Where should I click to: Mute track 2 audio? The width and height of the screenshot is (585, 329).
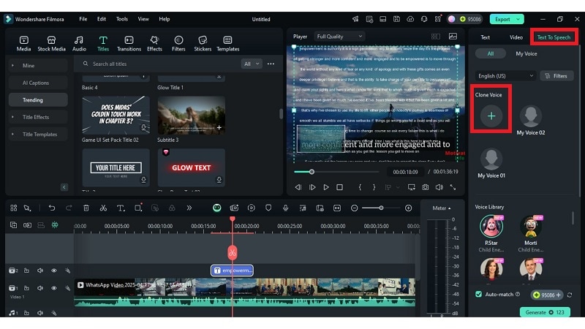(x=40, y=271)
